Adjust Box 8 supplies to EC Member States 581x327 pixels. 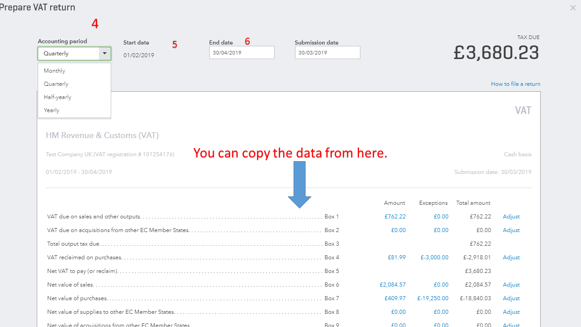pos(511,312)
